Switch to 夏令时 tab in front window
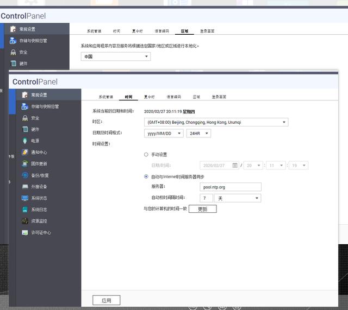Viewport: 348px width, 310px height. click(149, 97)
